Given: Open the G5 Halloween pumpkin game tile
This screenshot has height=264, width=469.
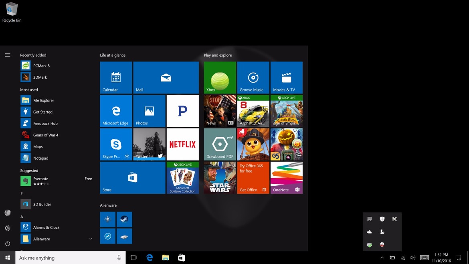Looking at the screenshot, I should (x=287, y=144).
